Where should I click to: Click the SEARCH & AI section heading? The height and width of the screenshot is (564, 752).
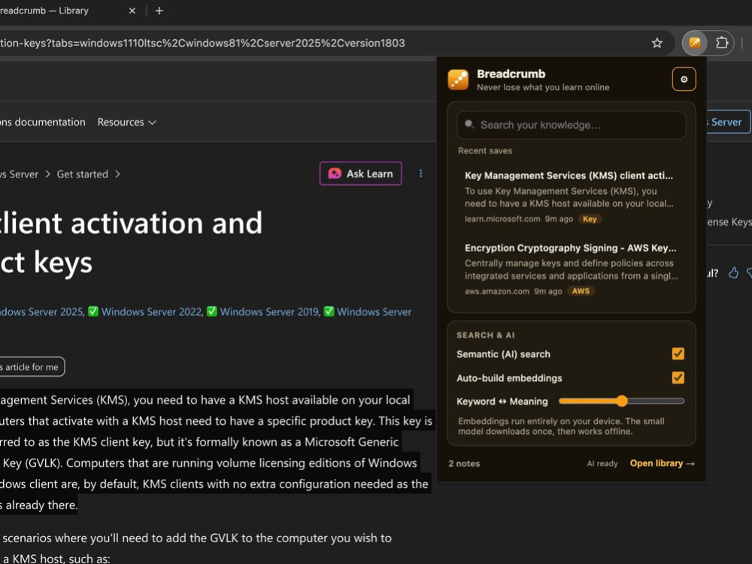(x=485, y=335)
